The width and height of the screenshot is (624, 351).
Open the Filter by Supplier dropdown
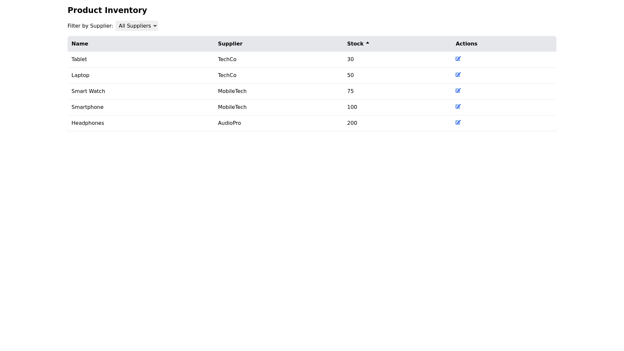pos(136,26)
